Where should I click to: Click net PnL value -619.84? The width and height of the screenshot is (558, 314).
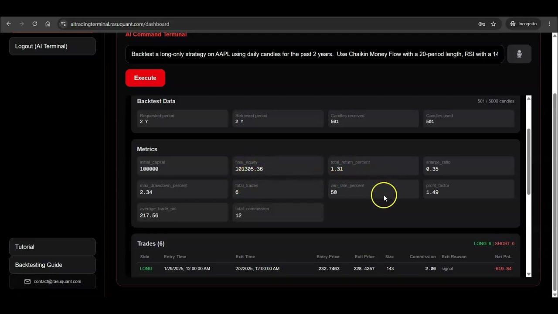[503, 269]
